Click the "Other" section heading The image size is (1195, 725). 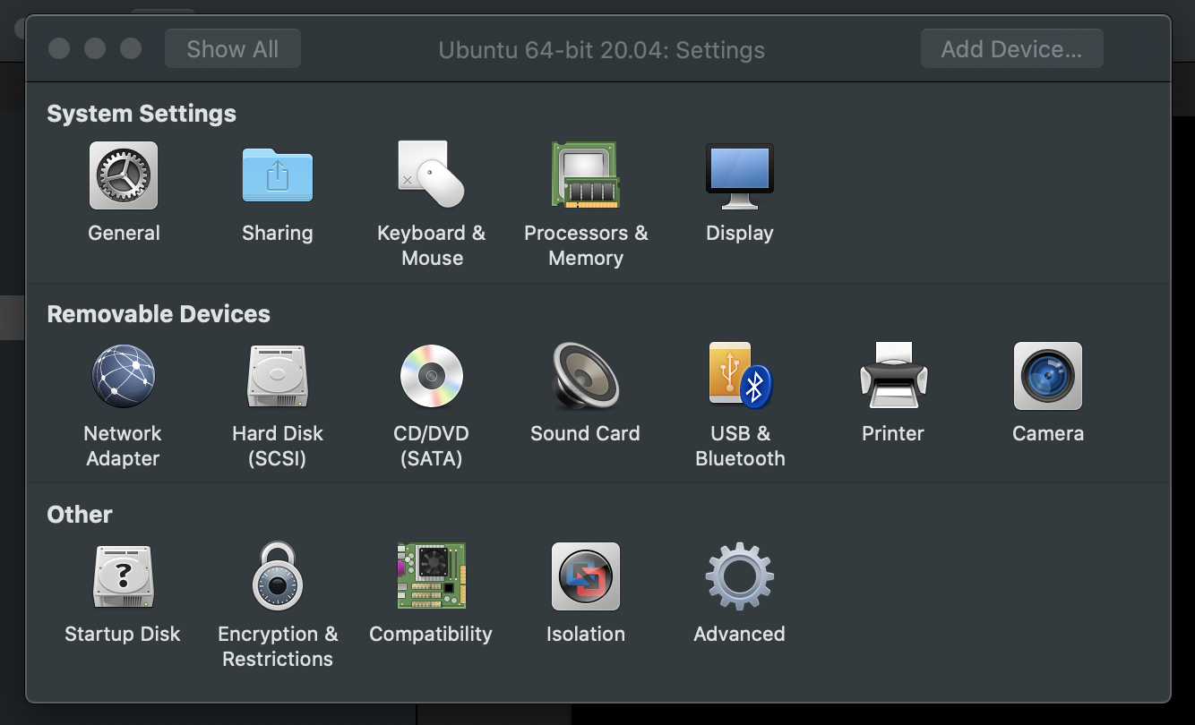tap(80, 515)
